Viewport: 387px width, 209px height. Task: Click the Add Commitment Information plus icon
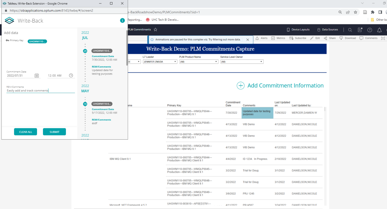(x=241, y=85)
